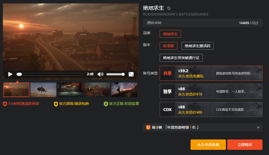
Task: Click the 原价:¥98 original price text
Action: click(x=154, y=23)
